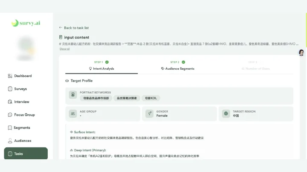Click the Age Group people icon
Screen dimensions: 307x172
(x=73, y=113)
